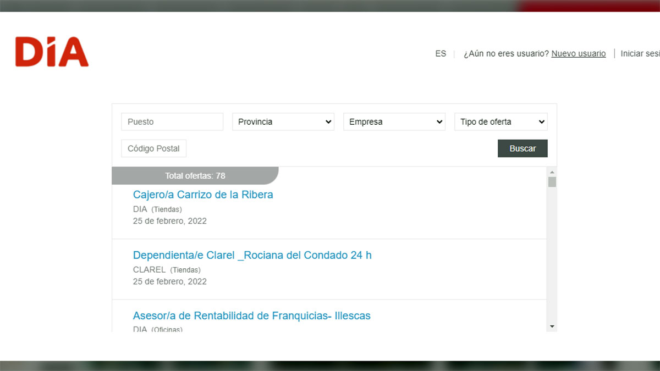Open the Dependienta/e Clarel Rociana del Condado listing

(252, 255)
